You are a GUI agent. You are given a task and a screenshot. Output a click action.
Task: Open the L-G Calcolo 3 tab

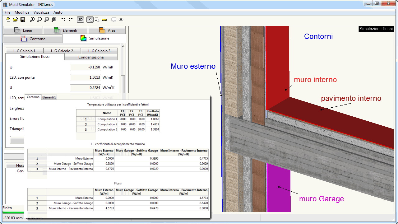point(99,51)
